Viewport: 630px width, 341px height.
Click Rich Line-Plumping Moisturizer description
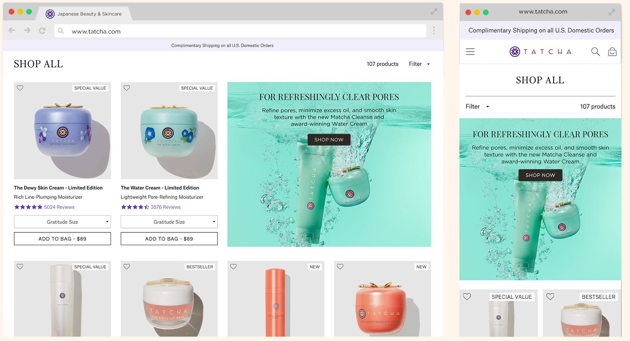(48, 197)
